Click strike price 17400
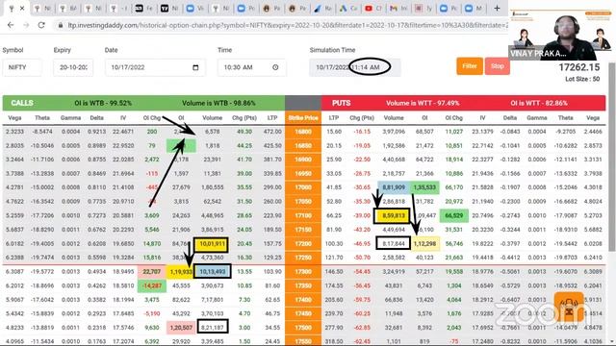Screen dimensions: 616x346 pos(303,300)
